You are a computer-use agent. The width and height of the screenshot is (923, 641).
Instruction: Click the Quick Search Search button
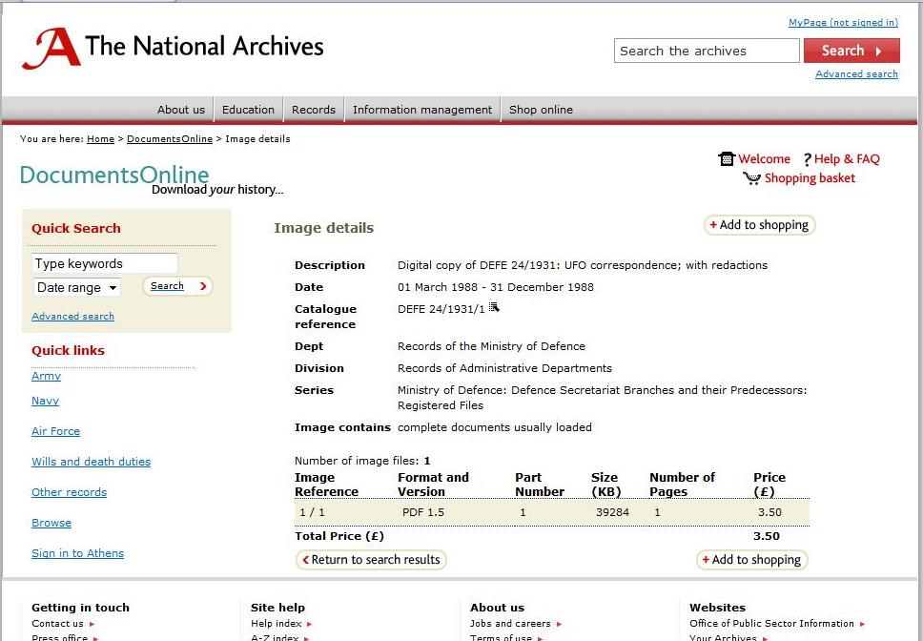click(177, 286)
